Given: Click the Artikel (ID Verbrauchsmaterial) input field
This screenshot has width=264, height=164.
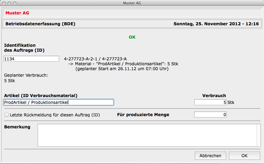Looking at the screenshot, I should [59, 102].
